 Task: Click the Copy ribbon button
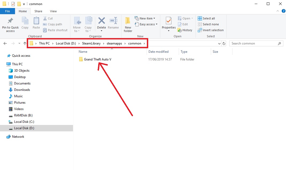pos(25,23)
